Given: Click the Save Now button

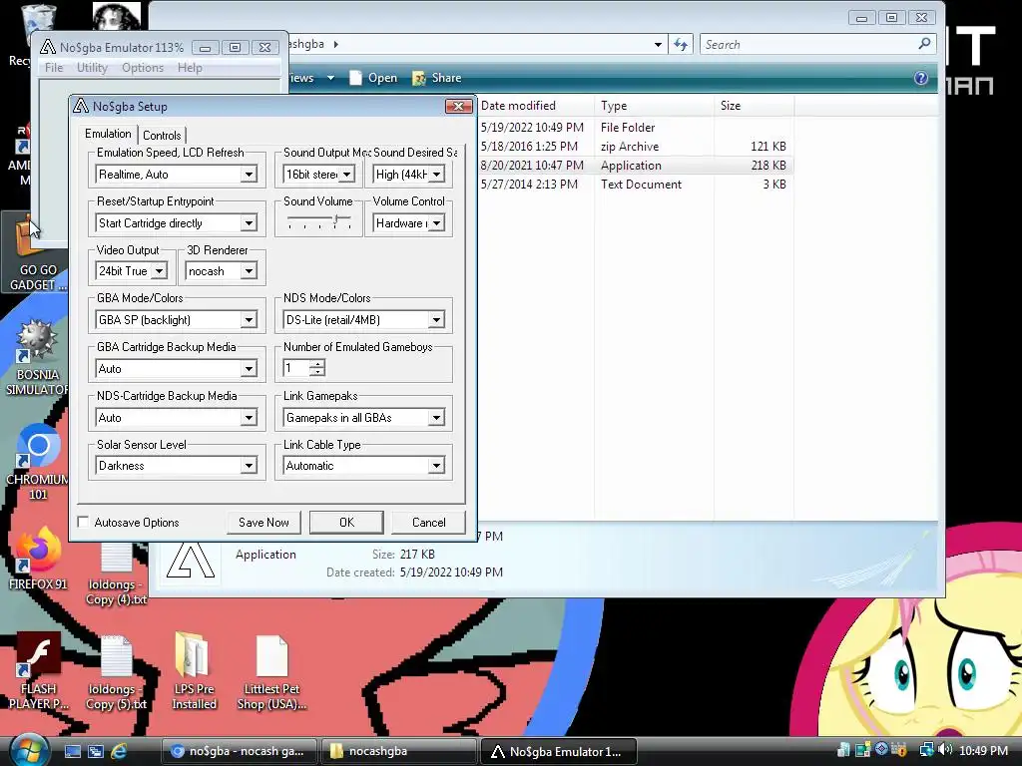Looking at the screenshot, I should 263,522.
